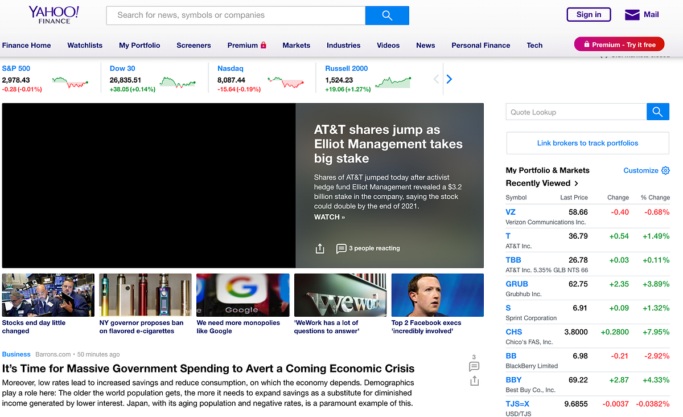
Task: Click share icon on AT&T video story
Action: [320, 248]
